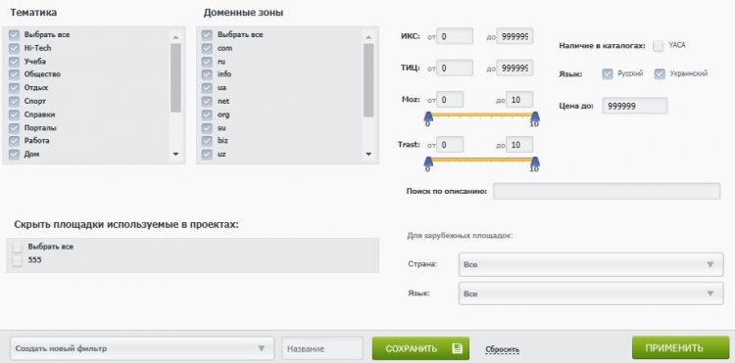
Task: Click the Поиск по описанию search field
Action: tap(607, 192)
